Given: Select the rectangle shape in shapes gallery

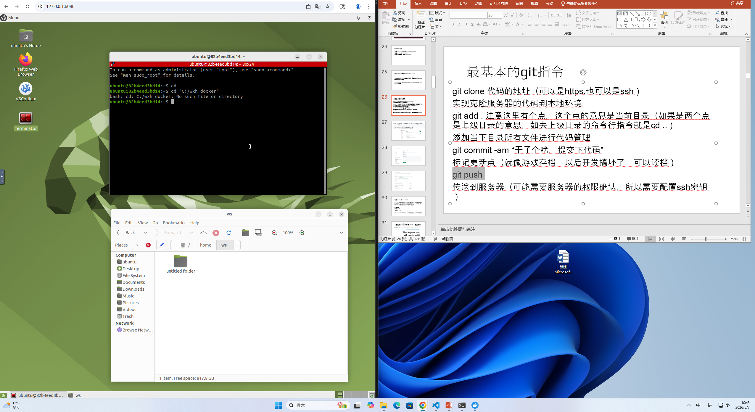Looking at the screenshot, I should point(643,14).
